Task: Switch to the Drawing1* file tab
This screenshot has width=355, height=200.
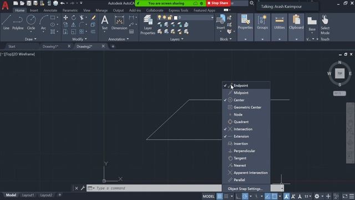Action: [x=50, y=46]
